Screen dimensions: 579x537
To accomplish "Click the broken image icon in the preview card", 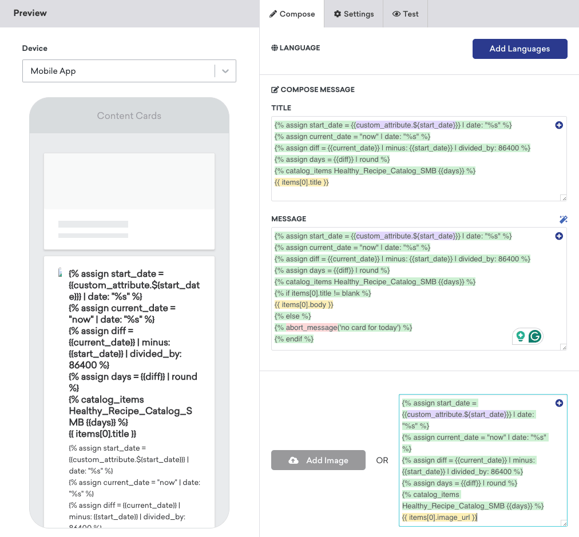I will pyautogui.click(x=60, y=273).
